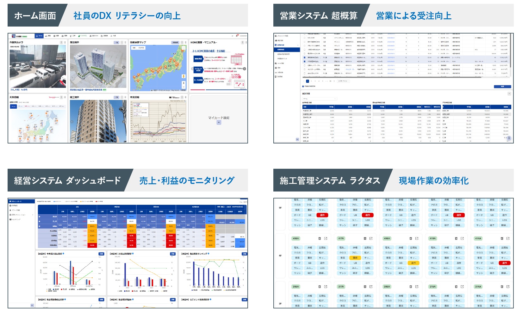
Task: Expand the すべて filter dropdown under 集計詳細
Action: pos(320,99)
